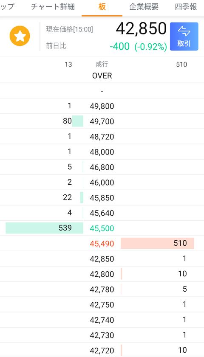Click the 42,800 bid price

102,274
